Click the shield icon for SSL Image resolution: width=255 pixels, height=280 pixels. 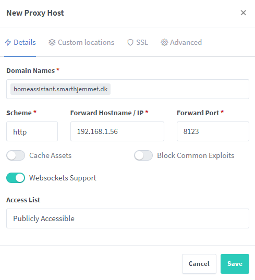click(x=130, y=43)
